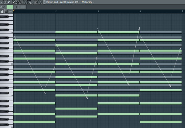This screenshot has width=185, height=128.
Task: Click the second keyboard view icon
Action: click(6, 11)
